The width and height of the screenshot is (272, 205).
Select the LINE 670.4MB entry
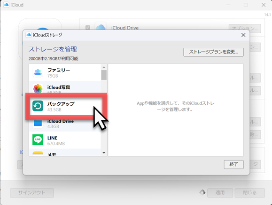coord(65,140)
